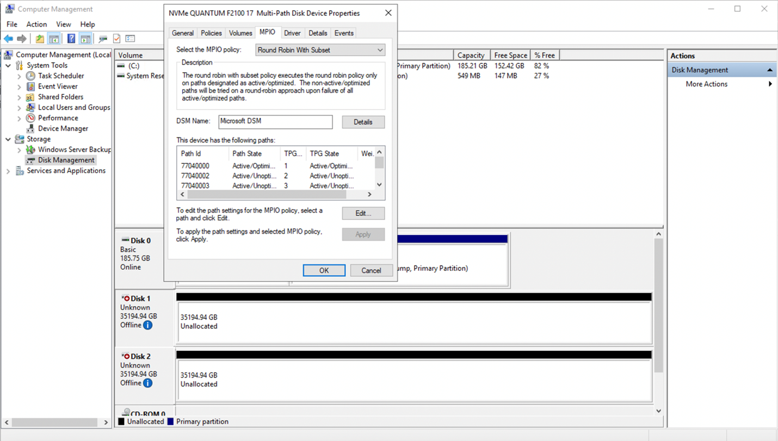Viewport: 778px width, 441px height.
Task: Click the gray Forward arrow in toolbar
Action: pyautogui.click(x=22, y=39)
